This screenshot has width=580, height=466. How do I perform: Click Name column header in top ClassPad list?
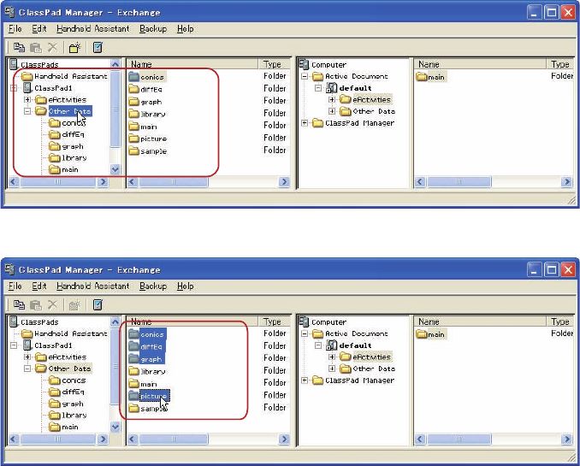(x=192, y=64)
